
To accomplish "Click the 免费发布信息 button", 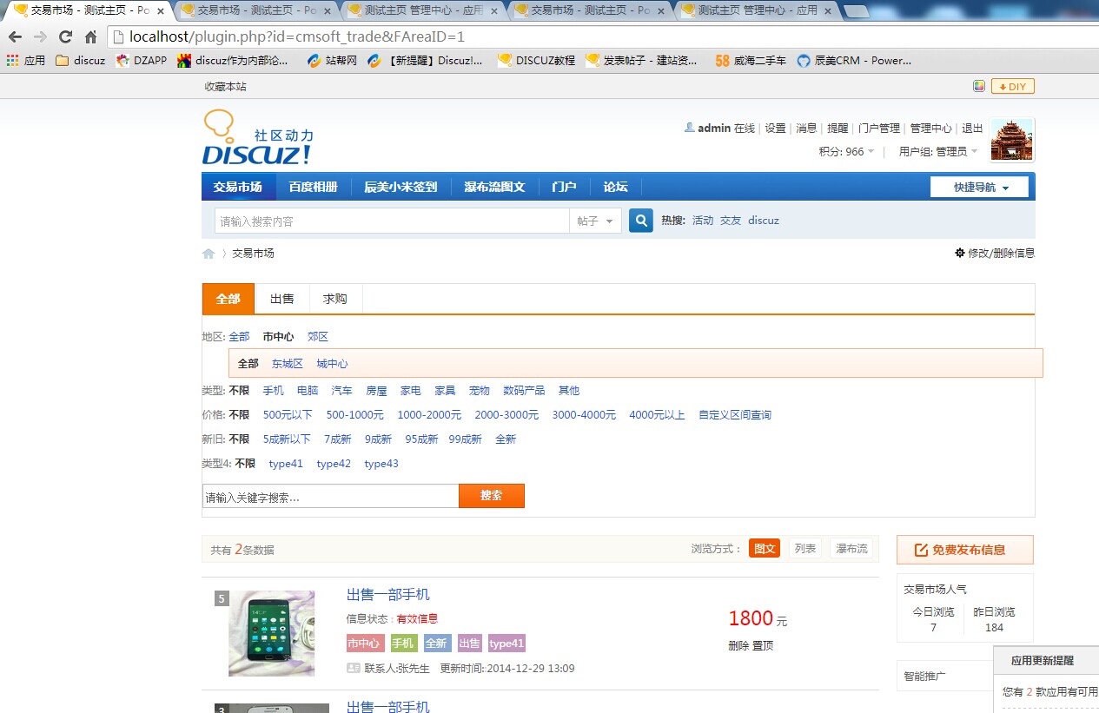I will [x=964, y=550].
